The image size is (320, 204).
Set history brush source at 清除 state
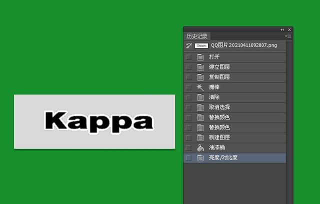(188, 97)
